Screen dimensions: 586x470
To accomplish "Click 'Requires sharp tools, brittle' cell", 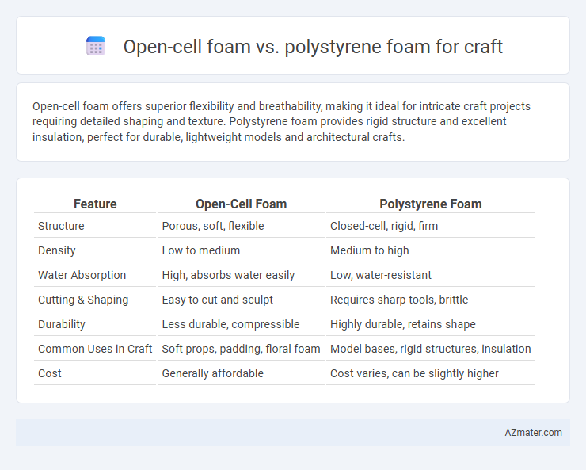I will point(399,300).
